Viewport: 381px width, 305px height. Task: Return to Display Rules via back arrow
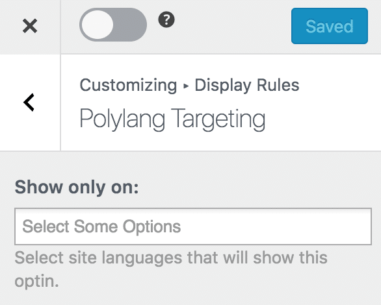point(29,103)
